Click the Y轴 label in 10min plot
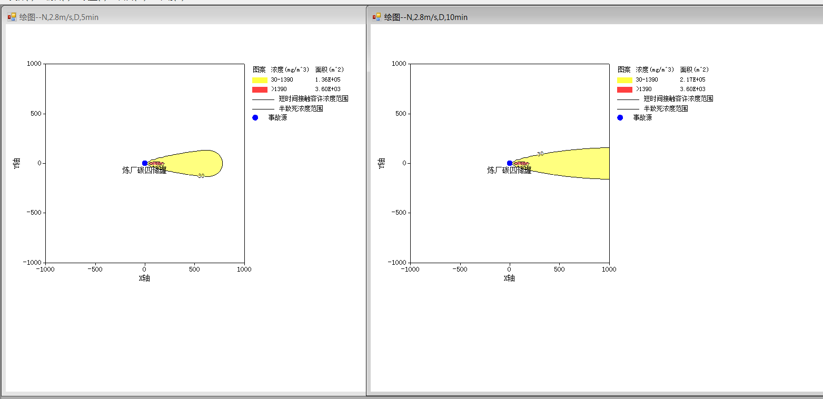823x399 pixels. 381,163
